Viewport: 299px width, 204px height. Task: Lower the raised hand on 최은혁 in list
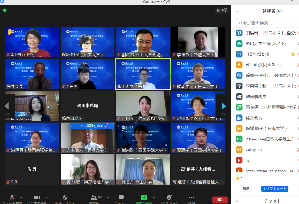pyautogui.click(x=293, y=54)
